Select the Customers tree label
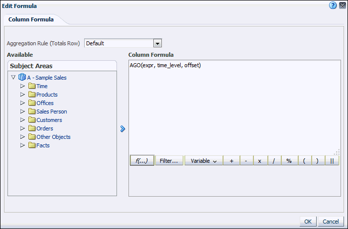 pyautogui.click(x=49, y=120)
